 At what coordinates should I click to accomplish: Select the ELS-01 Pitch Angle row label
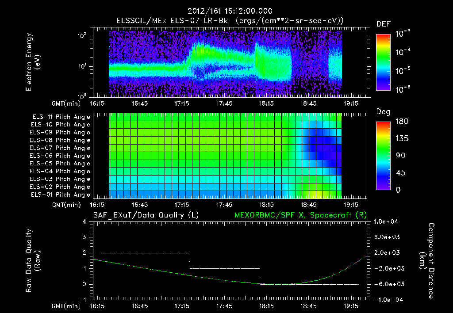point(61,195)
